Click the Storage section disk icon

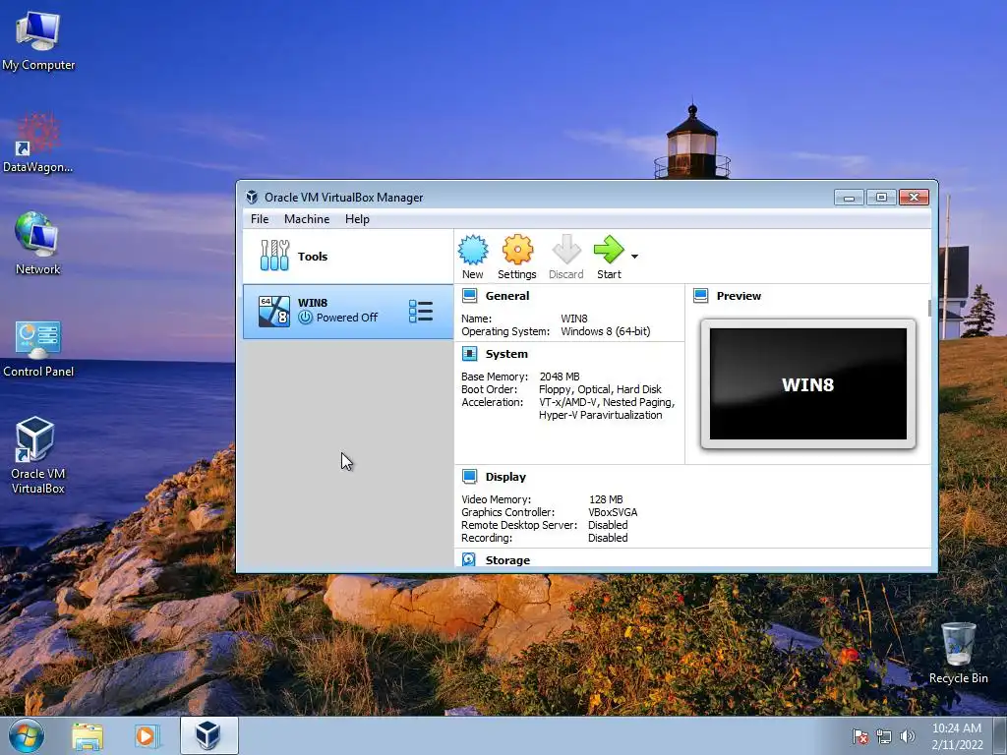[x=469, y=559]
